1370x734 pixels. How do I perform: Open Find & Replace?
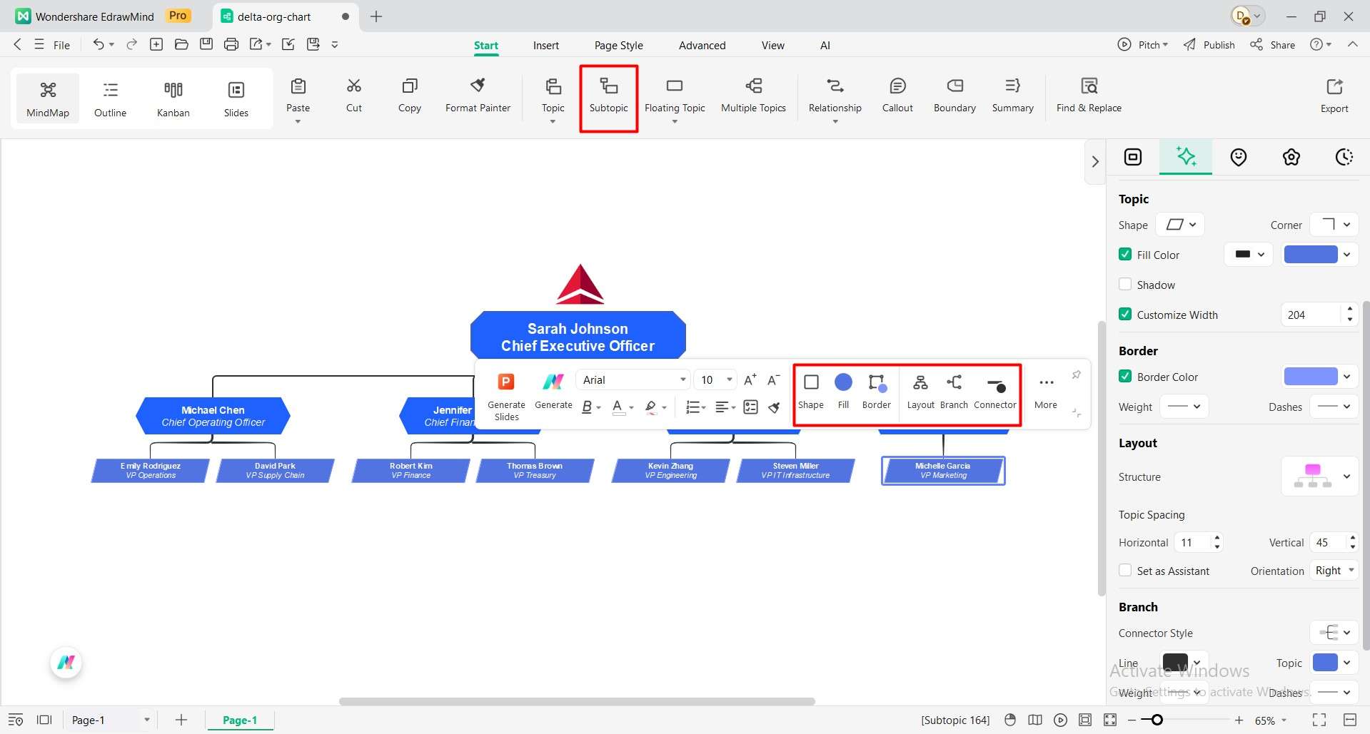[x=1089, y=96]
